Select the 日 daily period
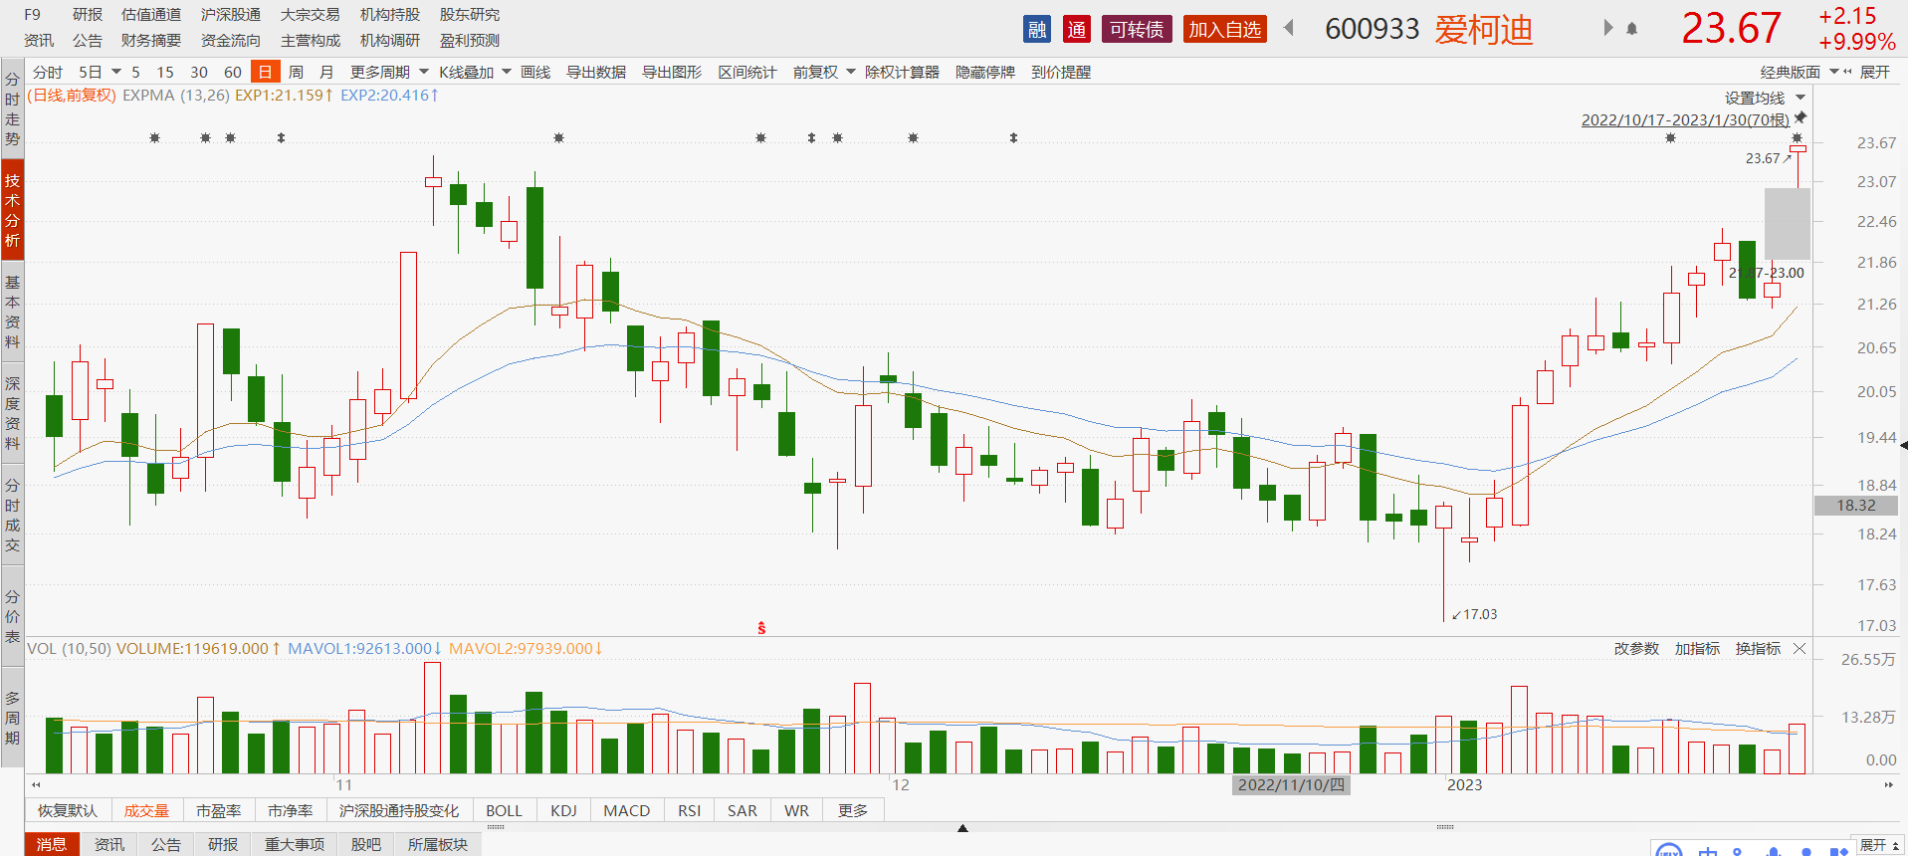1908x856 pixels. [x=265, y=72]
